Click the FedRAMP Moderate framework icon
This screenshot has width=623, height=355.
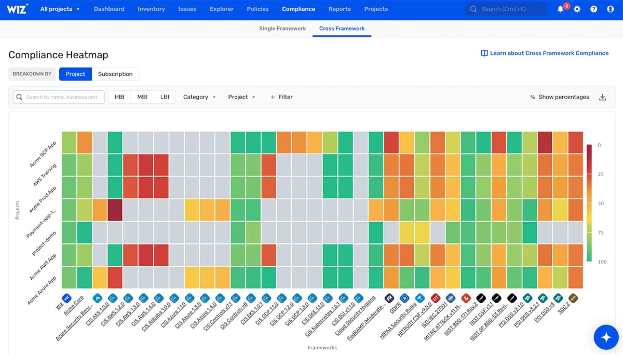[x=389, y=298]
